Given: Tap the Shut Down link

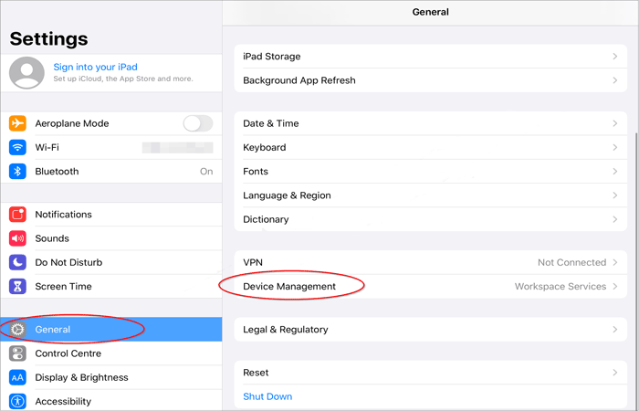Looking at the screenshot, I should click(267, 396).
